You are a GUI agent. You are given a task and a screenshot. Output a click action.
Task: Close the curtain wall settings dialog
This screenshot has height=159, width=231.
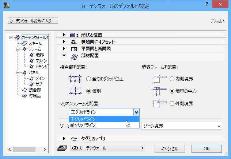220,4
